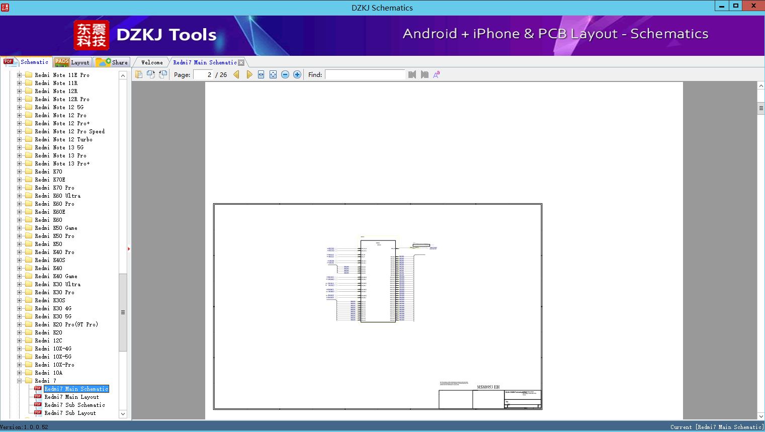The width and height of the screenshot is (765, 432).
Task: Close the Redmi7 Main Schematic tab
Action: pos(241,63)
